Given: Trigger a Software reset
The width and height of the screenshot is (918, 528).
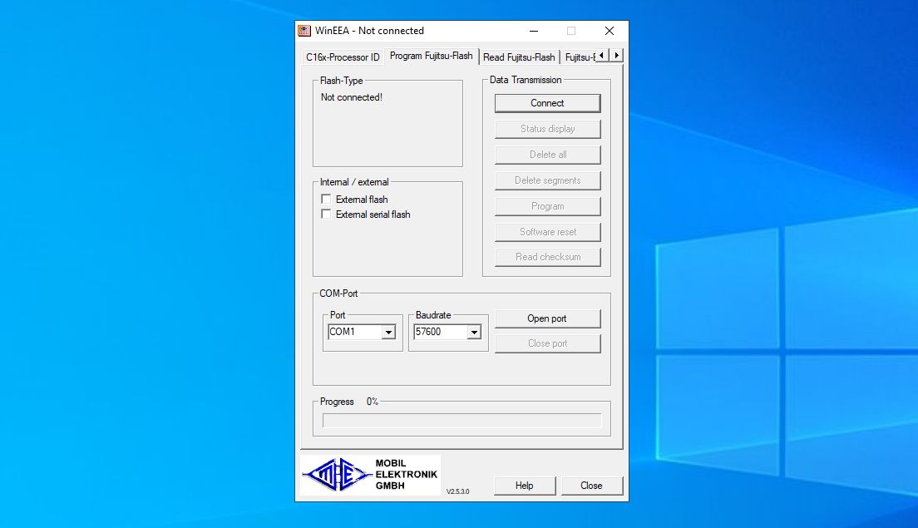Looking at the screenshot, I should tap(547, 231).
